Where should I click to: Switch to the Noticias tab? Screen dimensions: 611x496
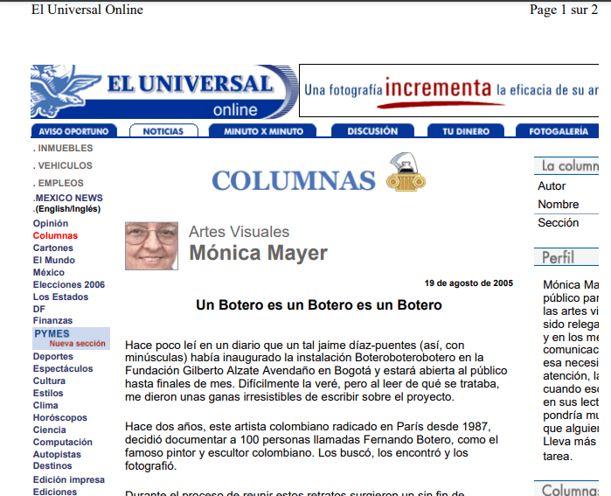163,131
